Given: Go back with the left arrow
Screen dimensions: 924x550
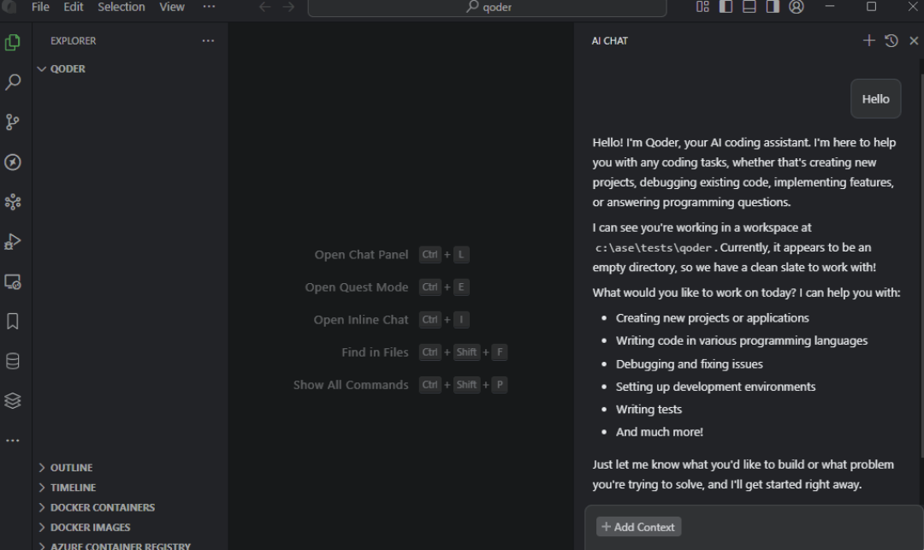Looking at the screenshot, I should pyautogui.click(x=265, y=7).
